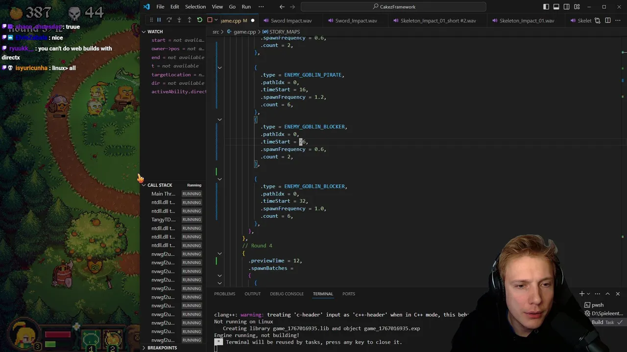Create a new terminal with the plus icon
Image resolution: width=627 pixels, height=352 pixels.
[582, 294]
